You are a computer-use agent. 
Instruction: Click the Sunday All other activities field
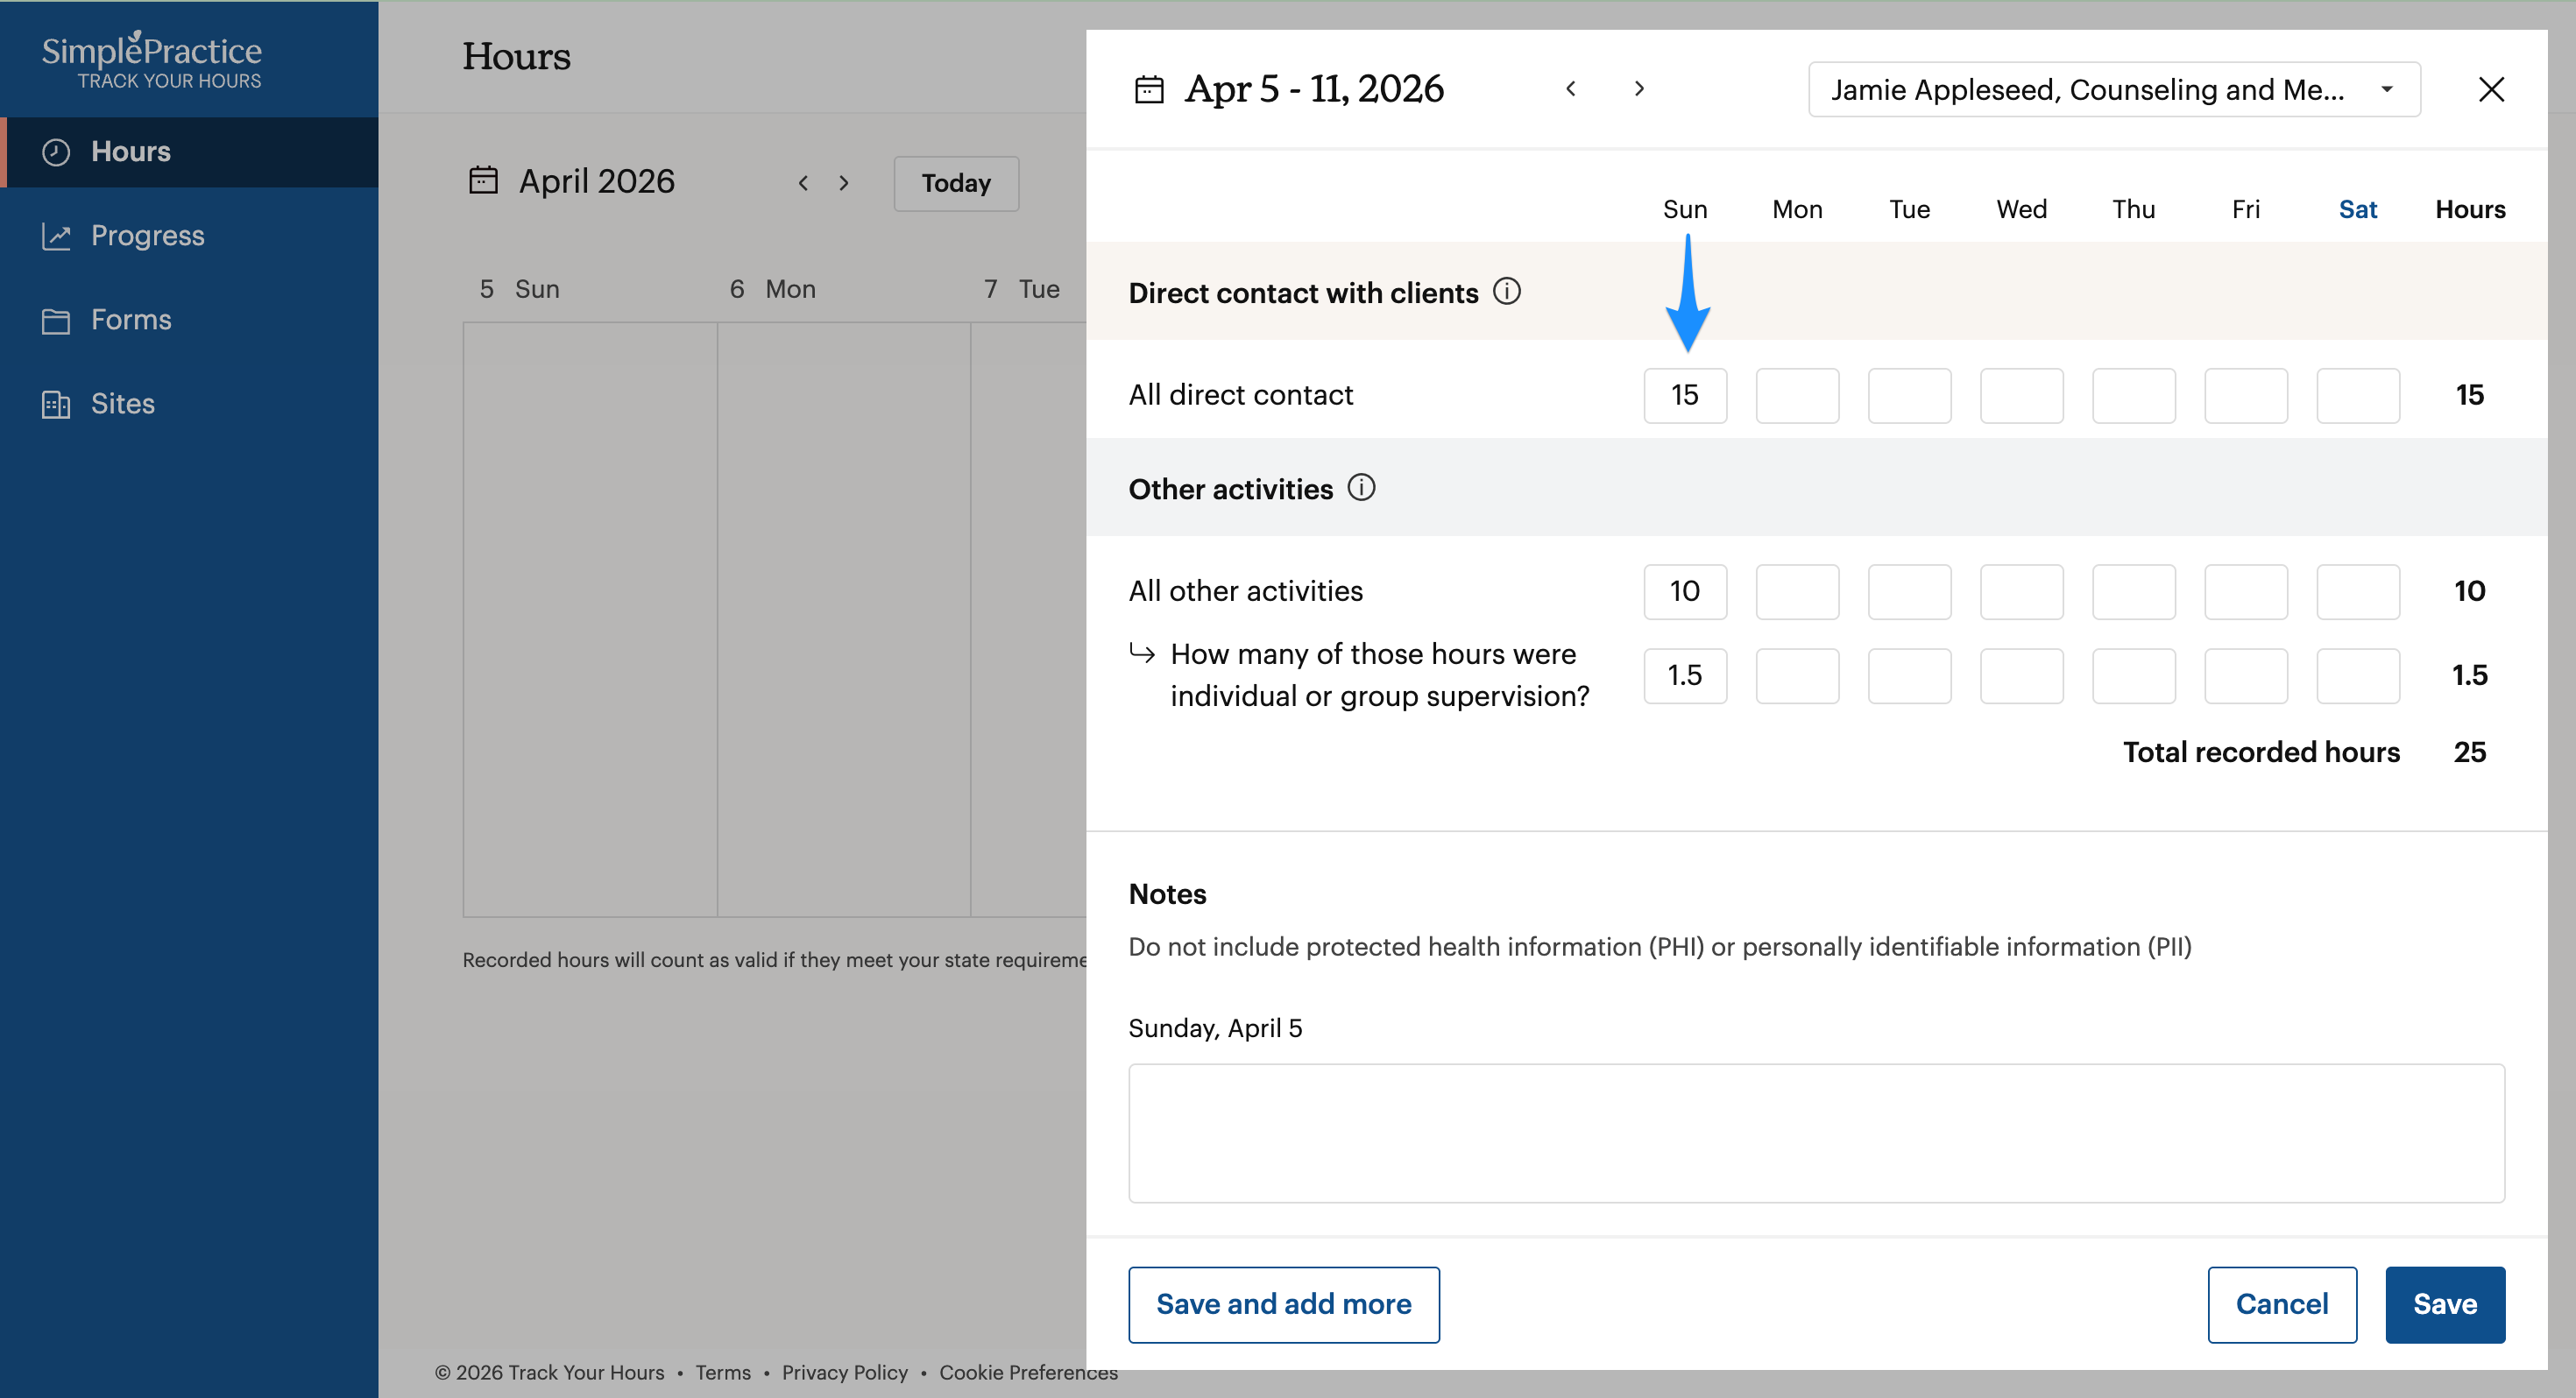click(x=1685, y=592)
